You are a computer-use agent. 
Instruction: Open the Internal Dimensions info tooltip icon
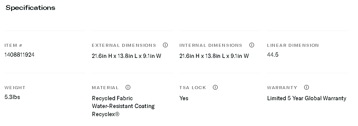pos(252,45)
